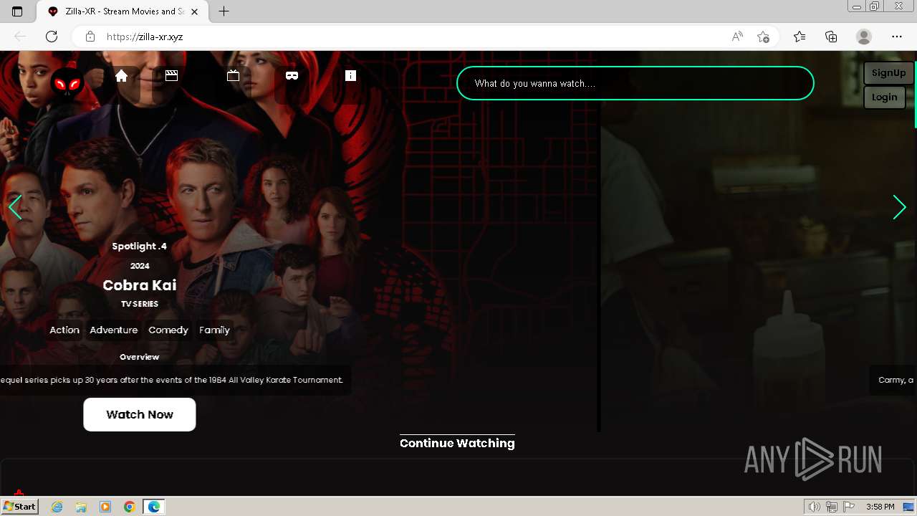Click the Login button
The image size is (917, 516).
point(884,97)
